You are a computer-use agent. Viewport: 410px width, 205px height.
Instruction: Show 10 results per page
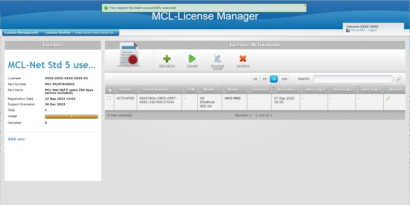point(255,79)
